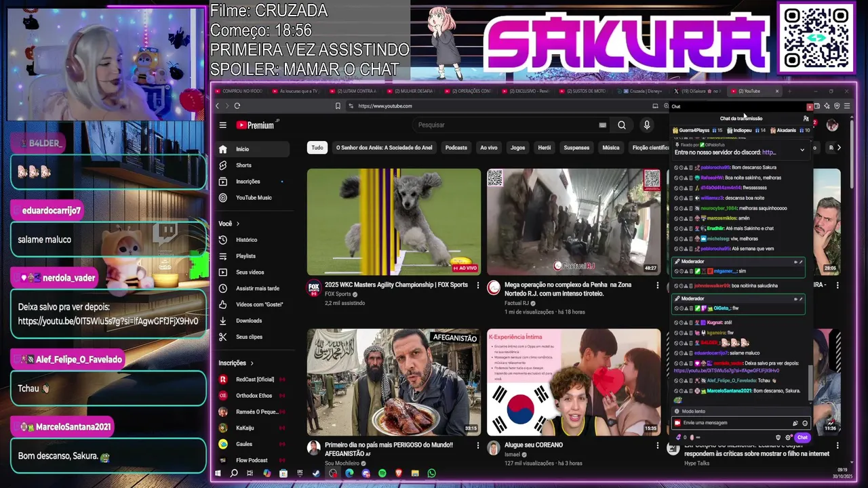Screen dimensions: 868x488
Task: Open the AFEGANISTÃO video thumbnail
Action: [394, 382]
